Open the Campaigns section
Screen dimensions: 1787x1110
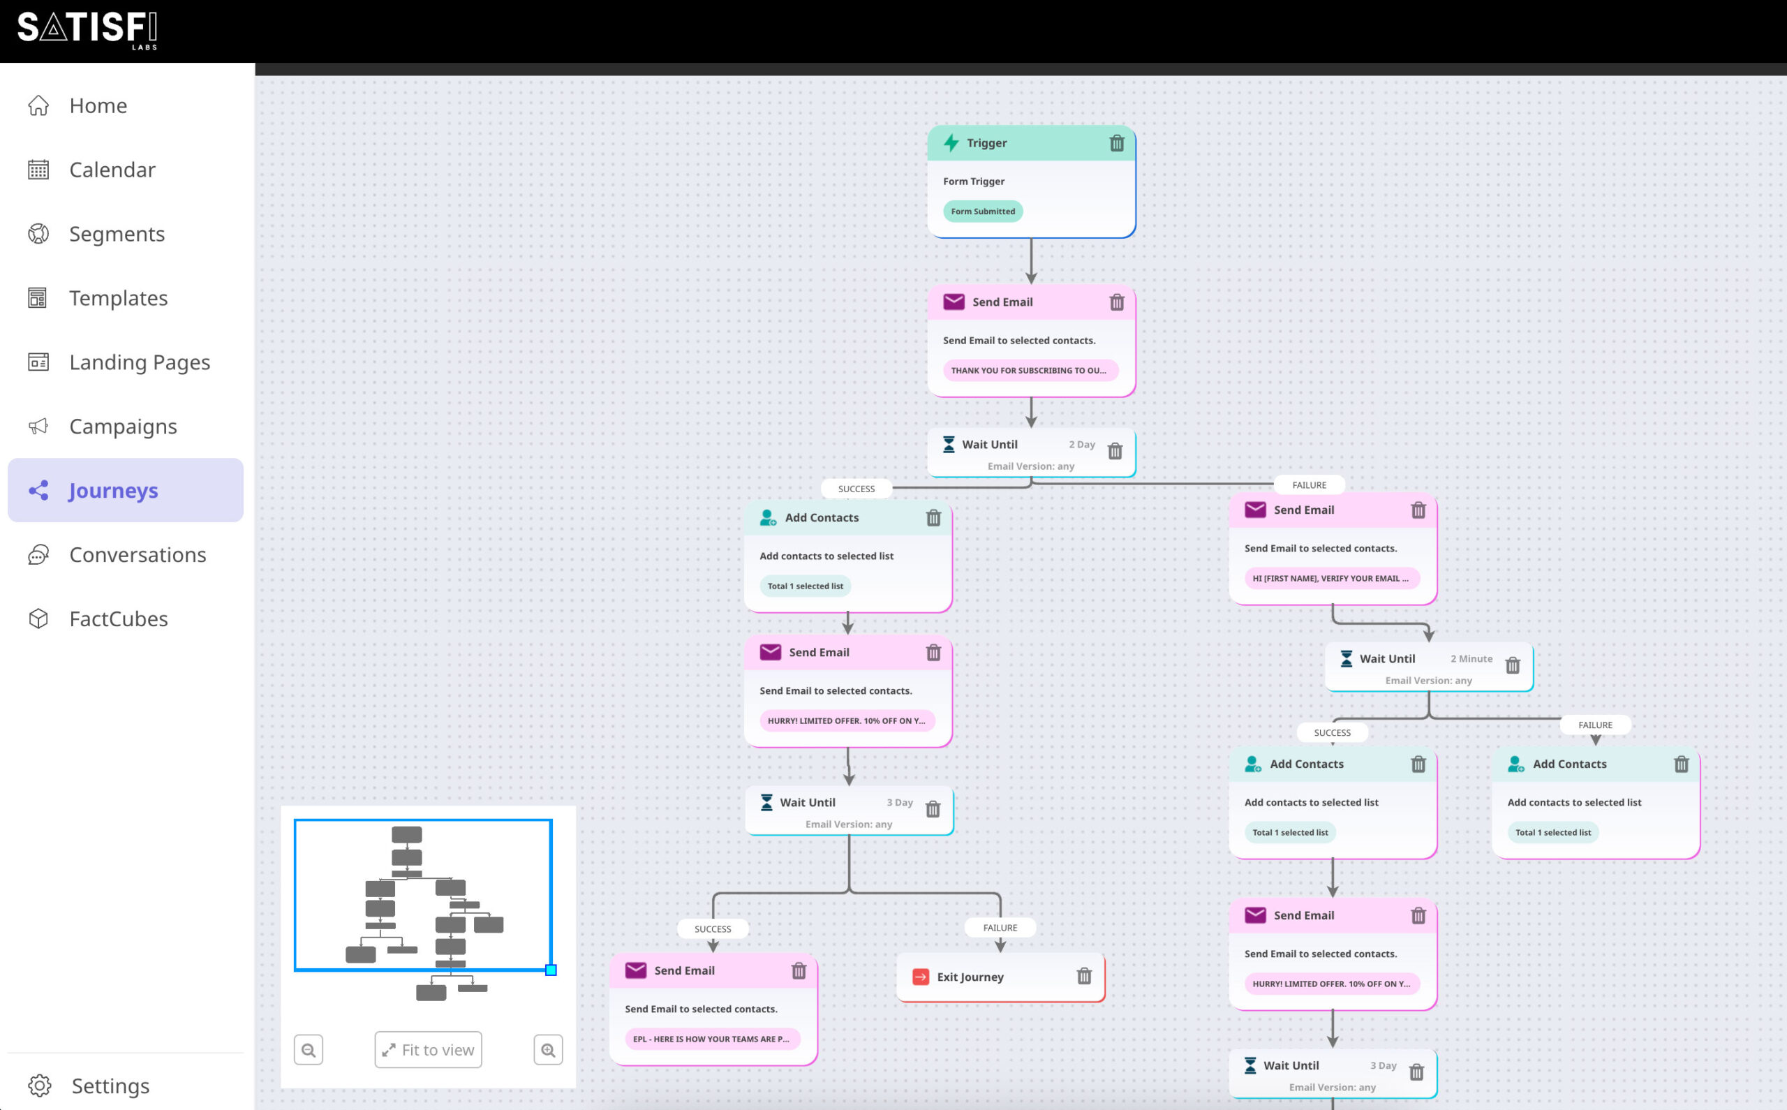coord(126,427)
